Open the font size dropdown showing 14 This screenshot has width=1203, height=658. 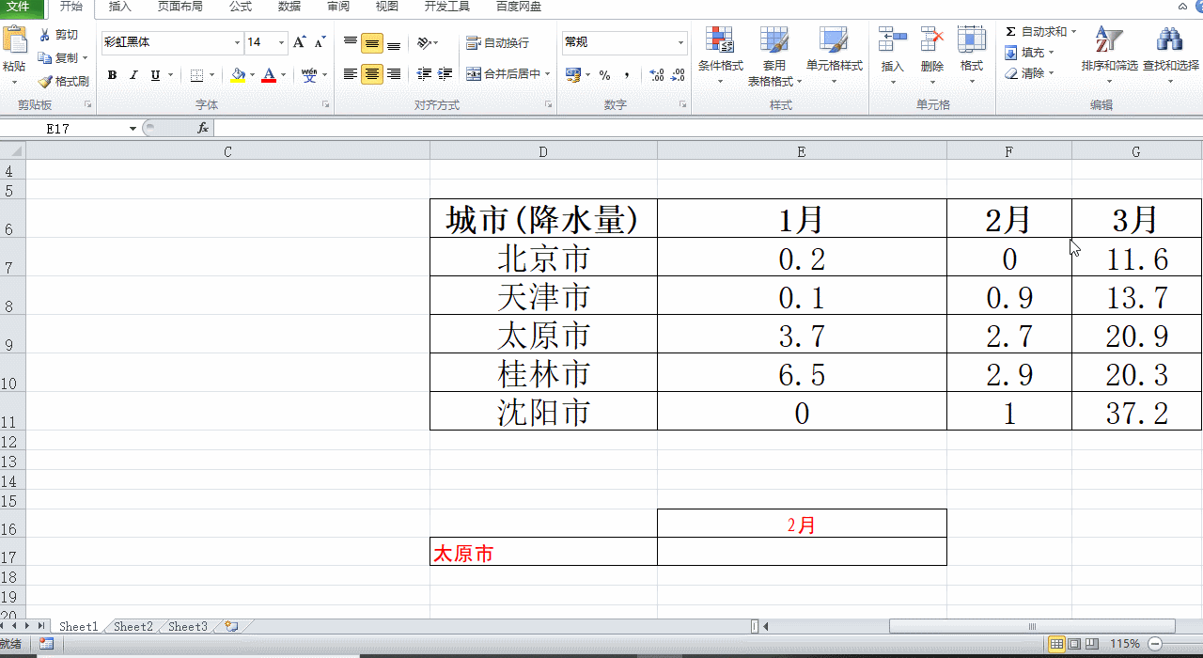coord(281,42)
